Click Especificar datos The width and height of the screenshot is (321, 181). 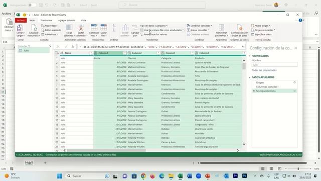261,35
